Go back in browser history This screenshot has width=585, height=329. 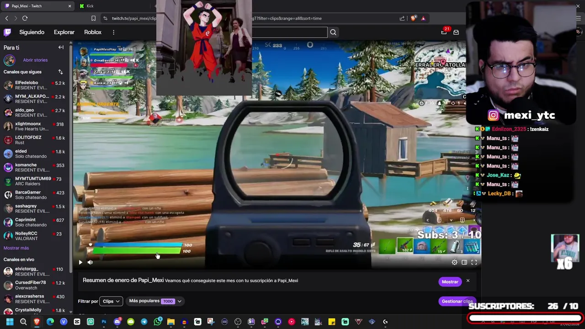6,18
